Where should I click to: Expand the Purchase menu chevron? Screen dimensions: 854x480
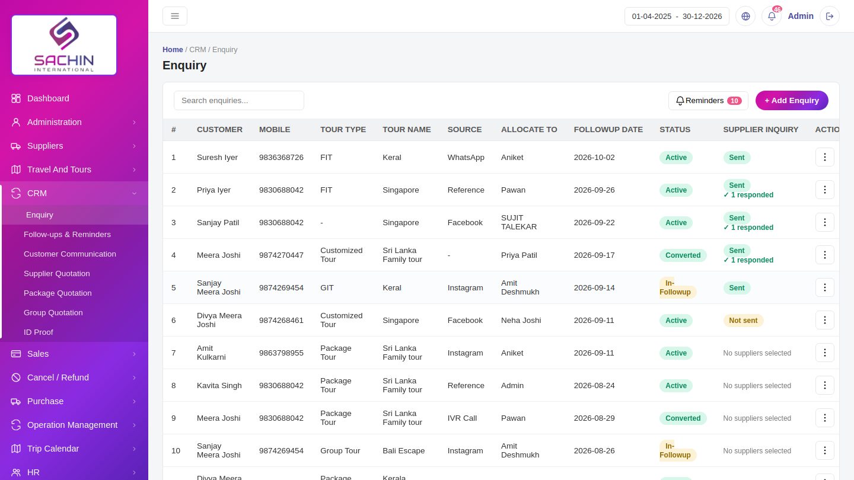(134, 401)
